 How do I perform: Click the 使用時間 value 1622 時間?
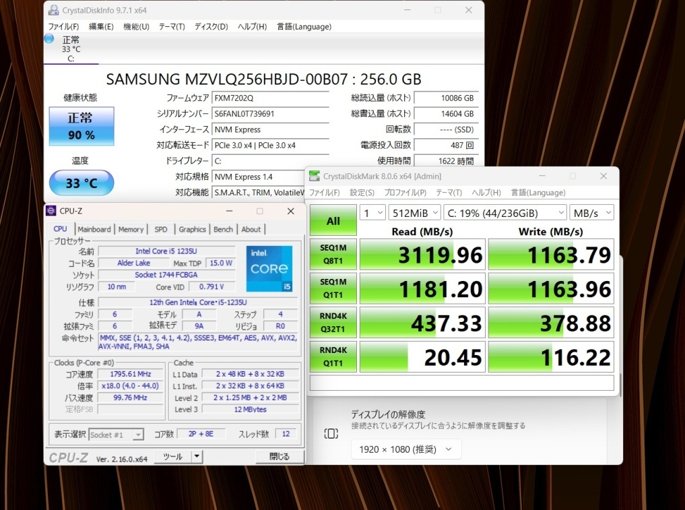pyautogui.click(x=446, y=161)
